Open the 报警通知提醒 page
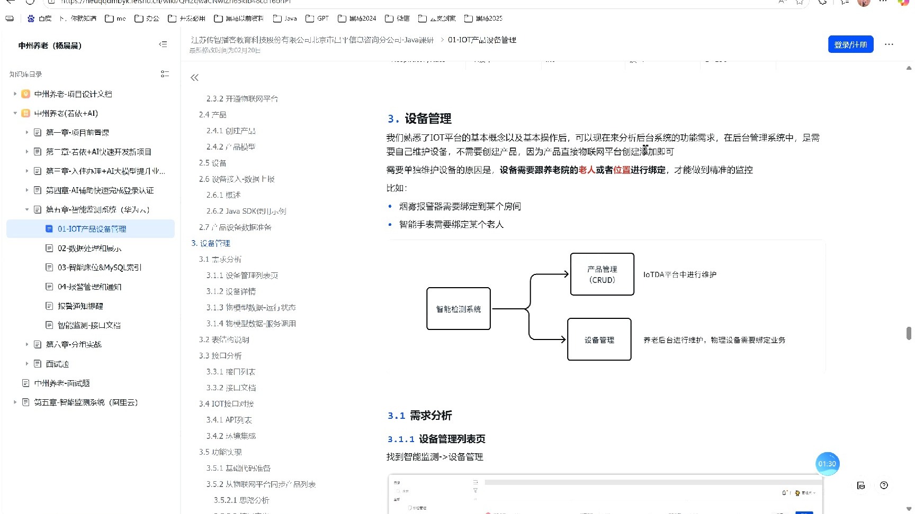 pyautogui.click(x=91, y=306)
